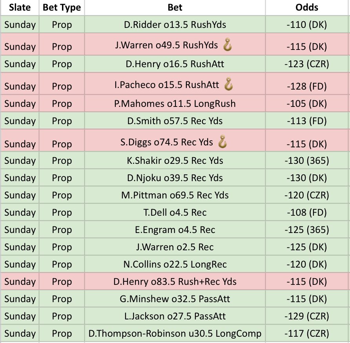350x343 pixels.
Task: Click the -125 (365) odds for E.Engram
Action: [x=307, y=229]
